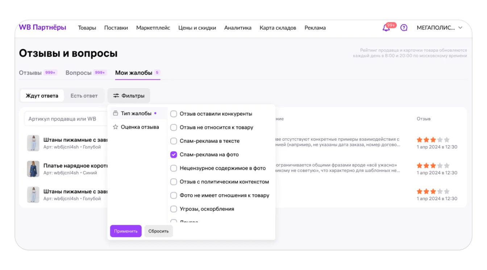Switch to the Отзывы tab
Image resolution: width=487 pixels, height=270 pixels.
tap(30, 73)
